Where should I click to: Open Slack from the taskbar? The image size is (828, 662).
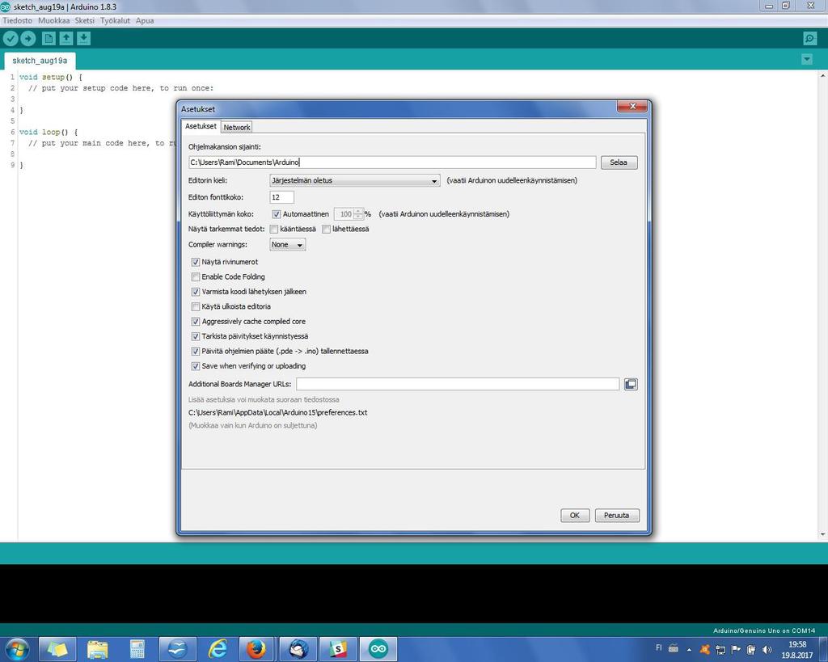pos(338,649)
